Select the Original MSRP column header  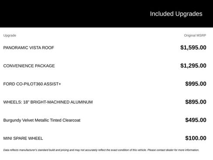[195, 35]
